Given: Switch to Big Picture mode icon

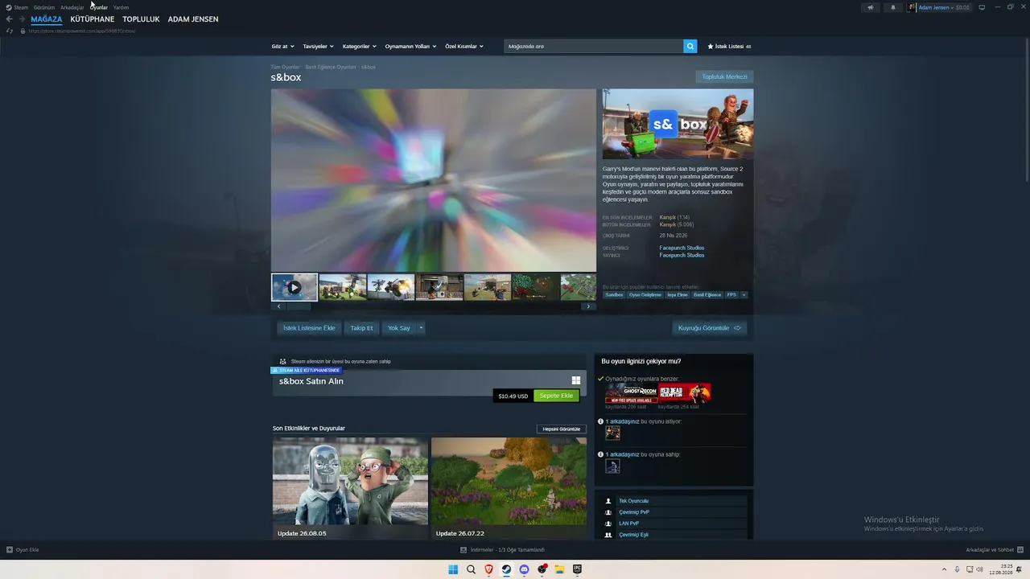Looking at the screenshot, I should 982,7.
